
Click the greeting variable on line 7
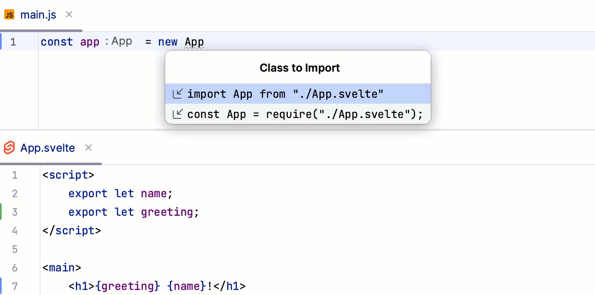click(x=129, y=286)
